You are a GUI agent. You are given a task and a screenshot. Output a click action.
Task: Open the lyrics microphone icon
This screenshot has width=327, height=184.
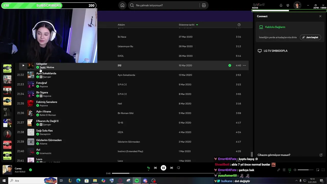(x=279, y=170)
